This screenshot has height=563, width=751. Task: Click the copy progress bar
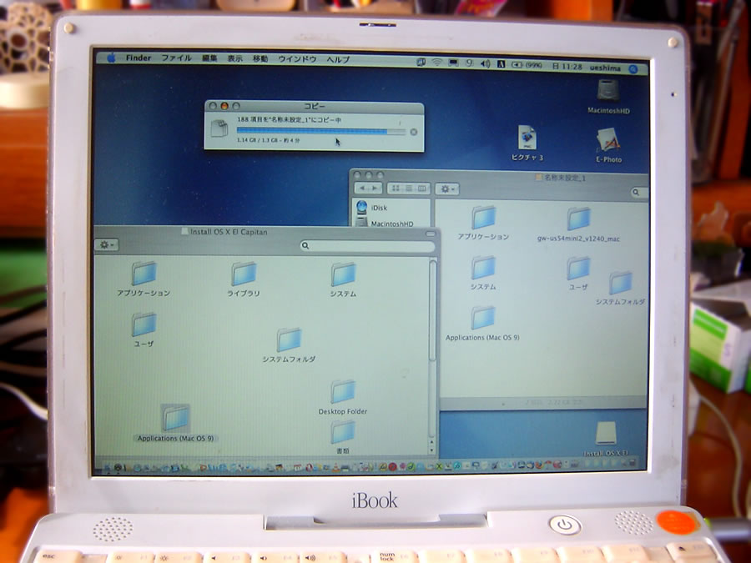tap(321, 131)
